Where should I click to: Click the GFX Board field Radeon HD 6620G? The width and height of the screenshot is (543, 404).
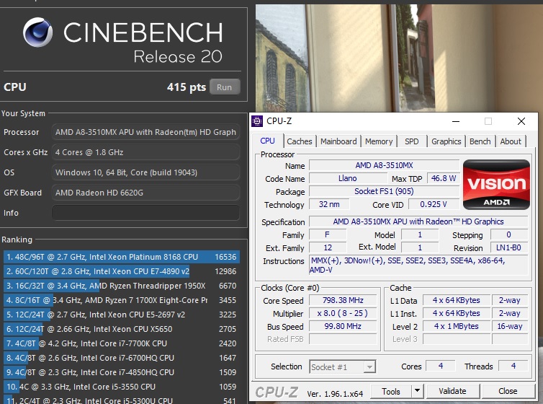[145, 193]
